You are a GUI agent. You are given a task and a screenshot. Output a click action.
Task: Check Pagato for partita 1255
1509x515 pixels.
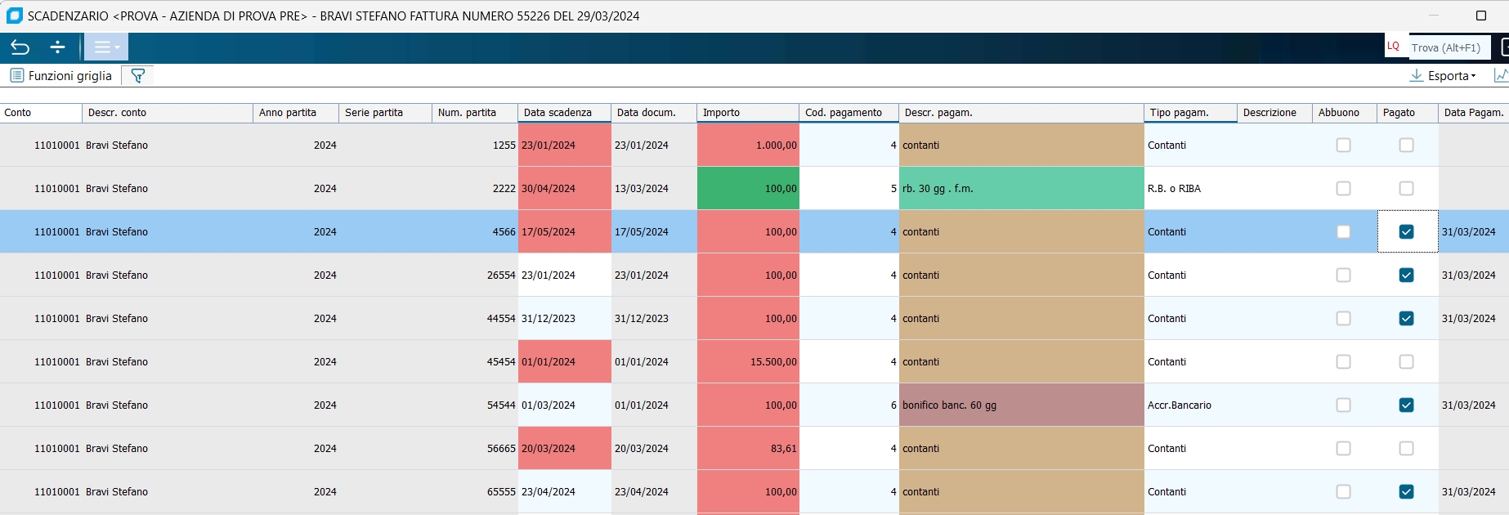[x=1406, y=146]
